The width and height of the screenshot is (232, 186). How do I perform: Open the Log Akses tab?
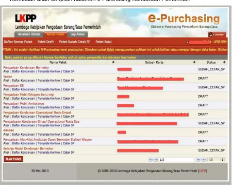[x=77, y=34]
